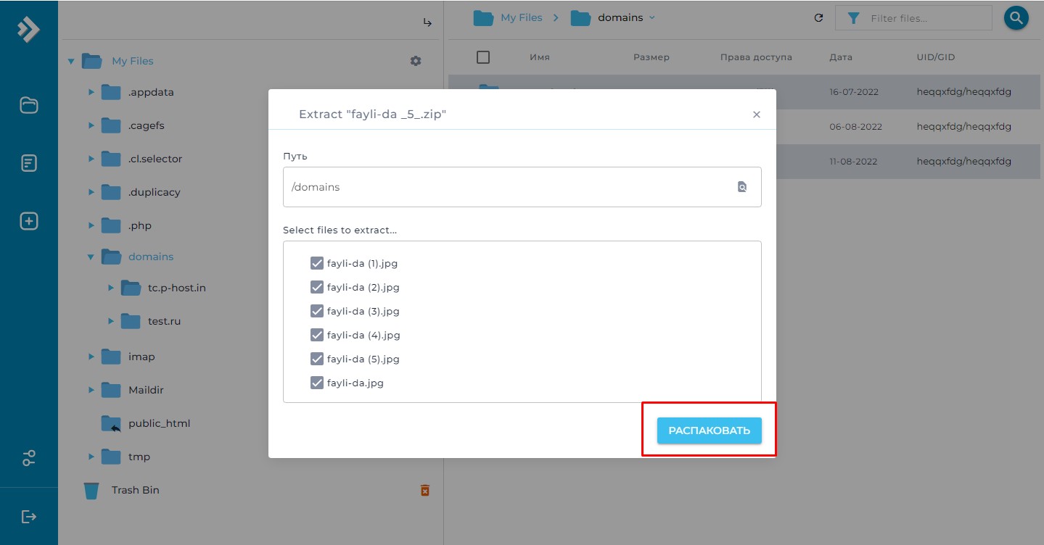
Task: Close the Extract dialog with the X
Action: pyautogui.click(x=757, y=115)
